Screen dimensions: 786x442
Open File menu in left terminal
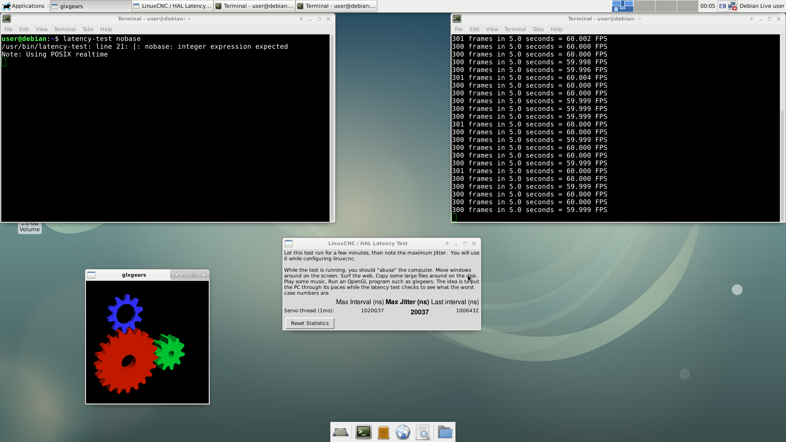(9, 29)
